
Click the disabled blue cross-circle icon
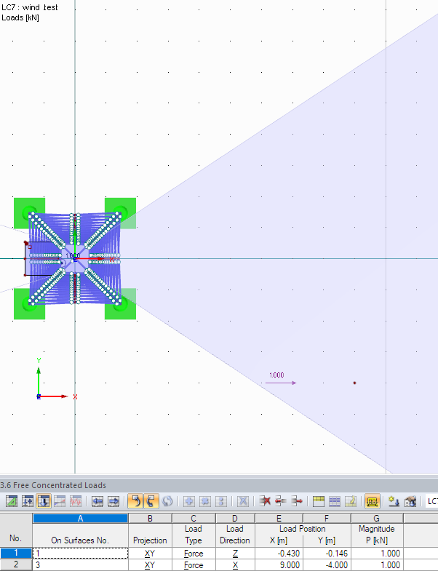(x=204, y=501)
